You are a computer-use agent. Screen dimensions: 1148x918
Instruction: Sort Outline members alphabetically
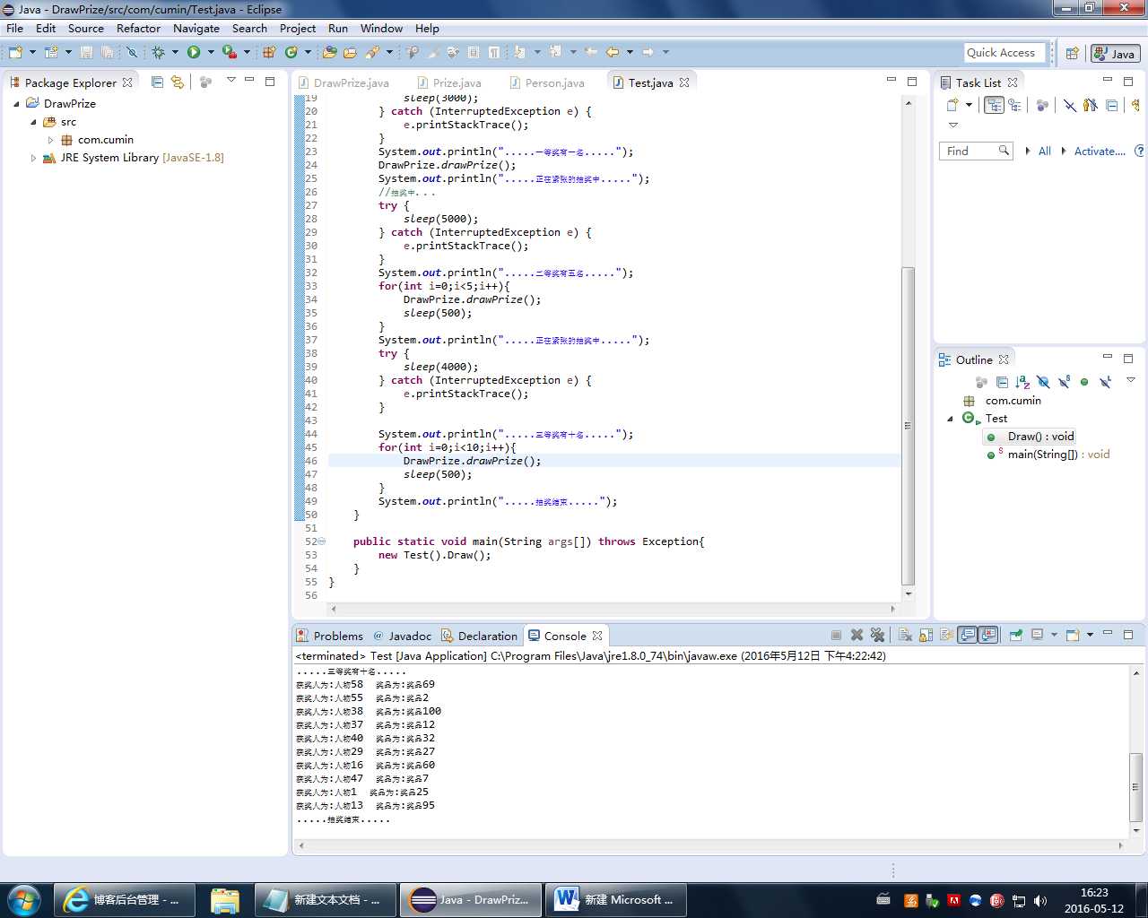[1022, 383]
